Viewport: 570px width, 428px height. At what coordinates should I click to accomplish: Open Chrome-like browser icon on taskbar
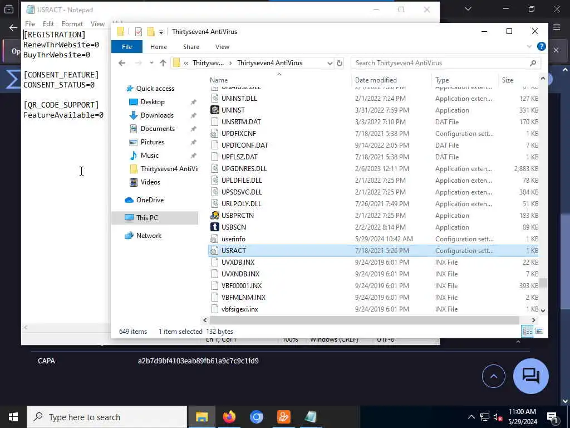coord(256,417)
